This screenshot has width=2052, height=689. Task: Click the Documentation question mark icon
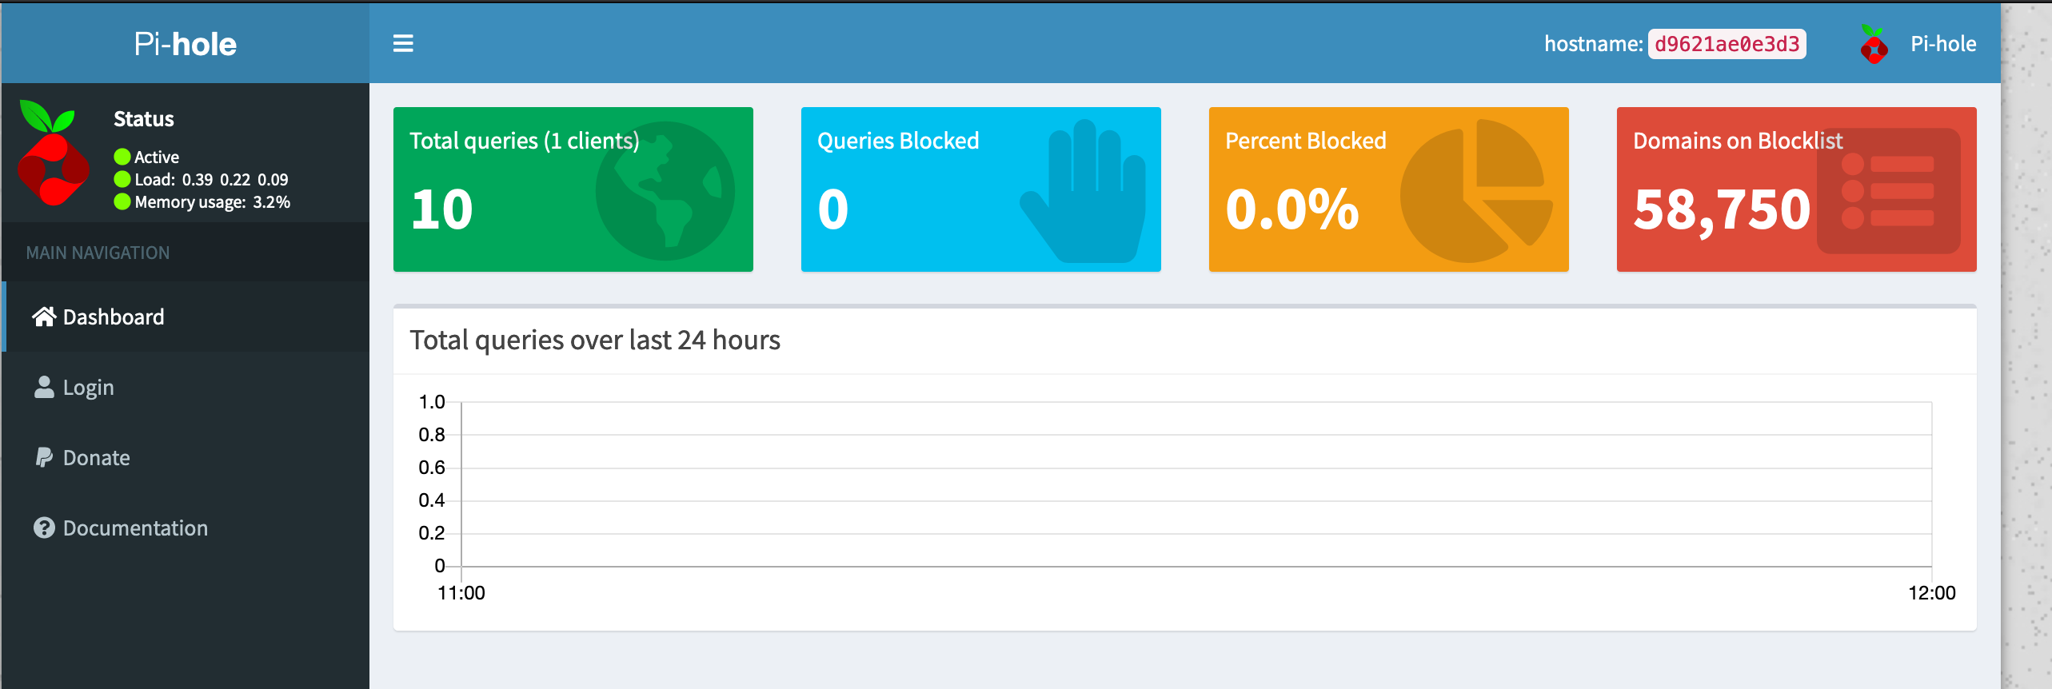point(44,528)
